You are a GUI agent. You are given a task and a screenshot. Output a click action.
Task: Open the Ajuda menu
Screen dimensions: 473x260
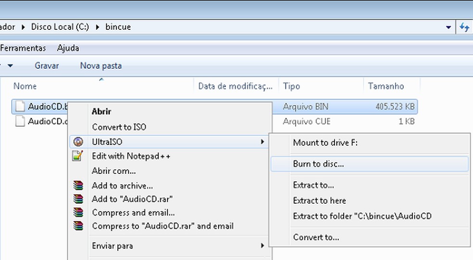pyautogui.click(x=68, y=48)
